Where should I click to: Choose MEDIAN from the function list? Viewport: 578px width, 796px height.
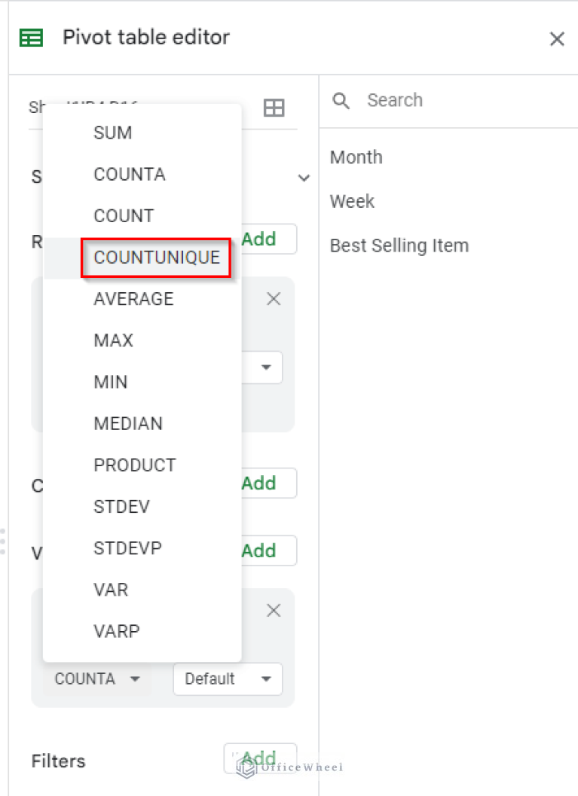point(128,423)
